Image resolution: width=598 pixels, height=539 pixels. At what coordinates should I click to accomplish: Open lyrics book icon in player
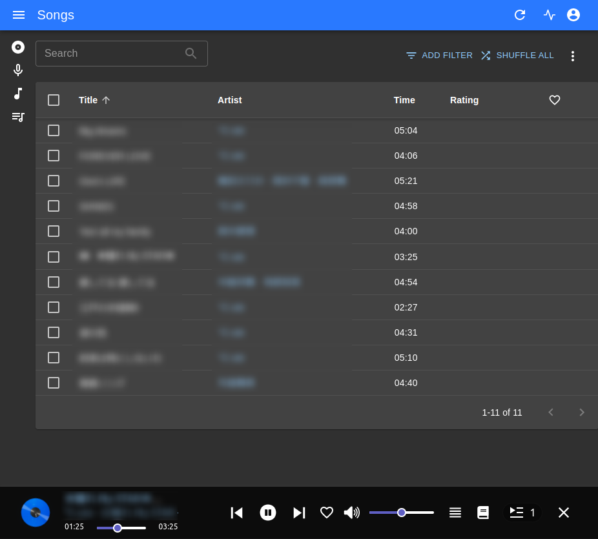[x=483, y=513]
